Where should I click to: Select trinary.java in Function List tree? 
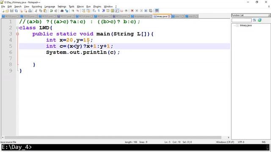tap(246, 25)
